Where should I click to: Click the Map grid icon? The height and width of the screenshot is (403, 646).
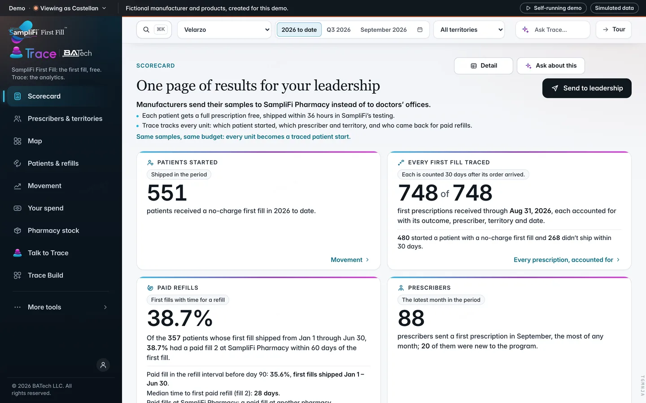(x=17, y=141)
